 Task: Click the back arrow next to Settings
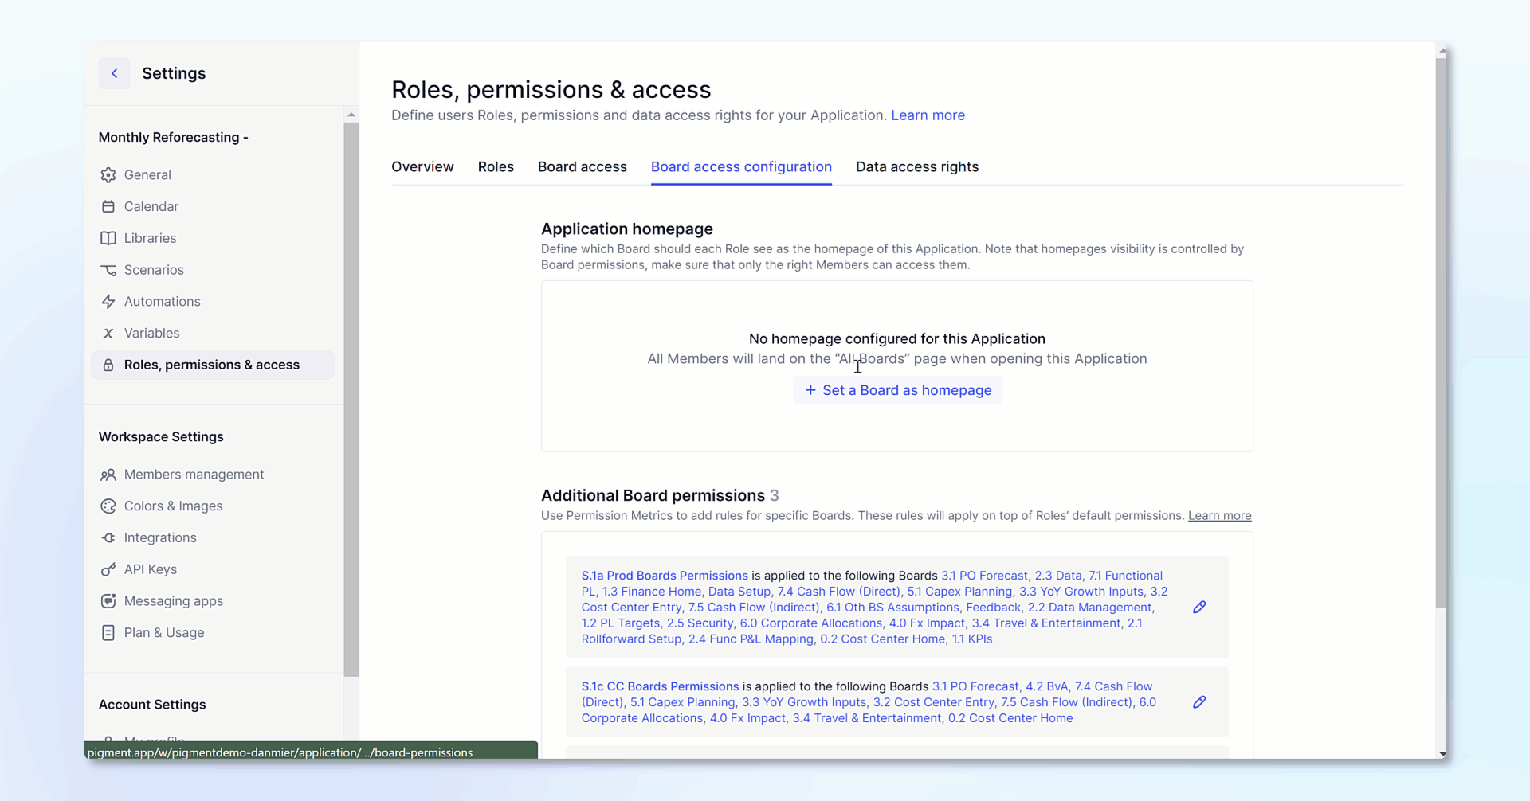[114, 73]
